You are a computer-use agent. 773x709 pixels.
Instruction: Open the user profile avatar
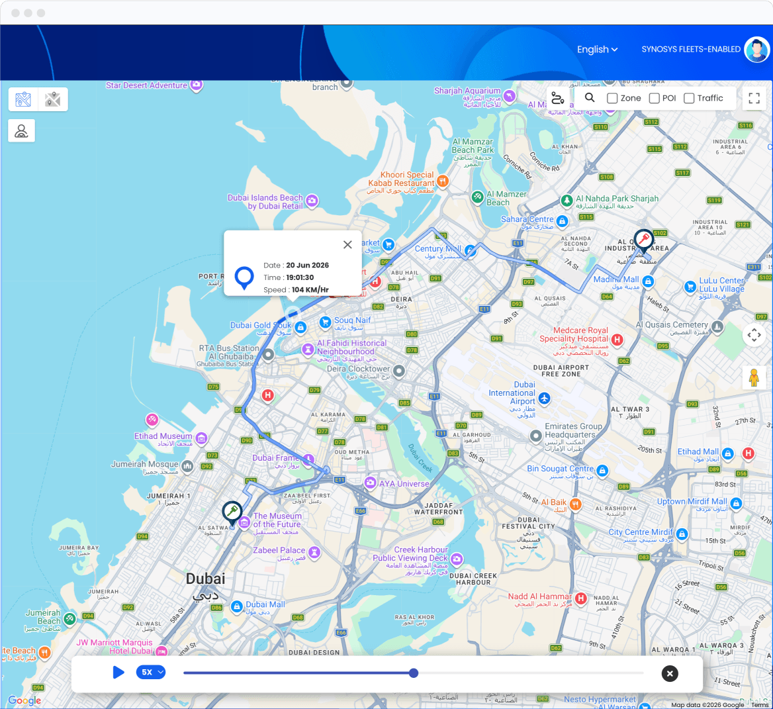pos(756,49)
